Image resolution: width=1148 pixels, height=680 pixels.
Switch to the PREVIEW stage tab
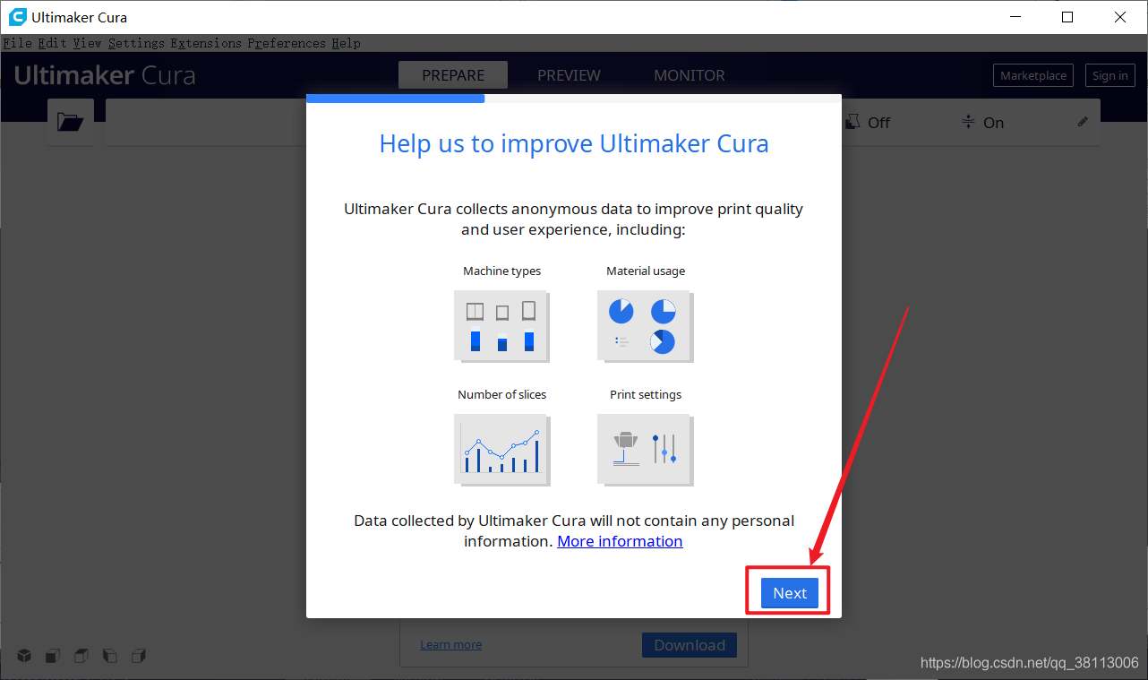point(569,75)
